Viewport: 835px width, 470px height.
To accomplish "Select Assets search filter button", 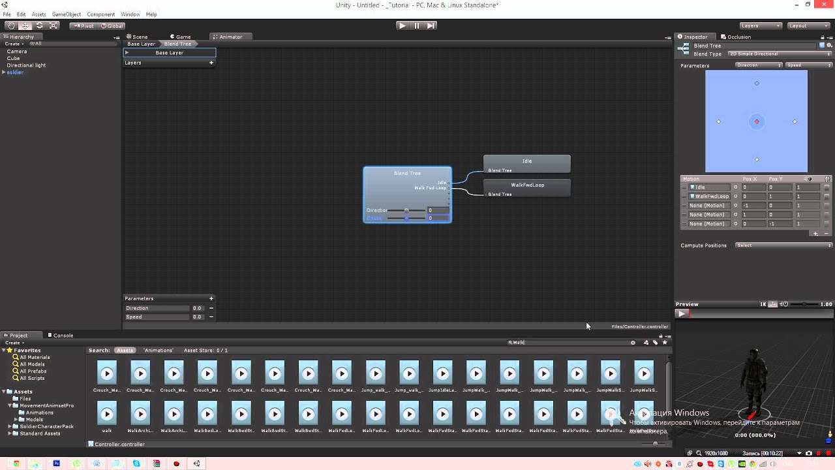I will (x=125, y=351).
